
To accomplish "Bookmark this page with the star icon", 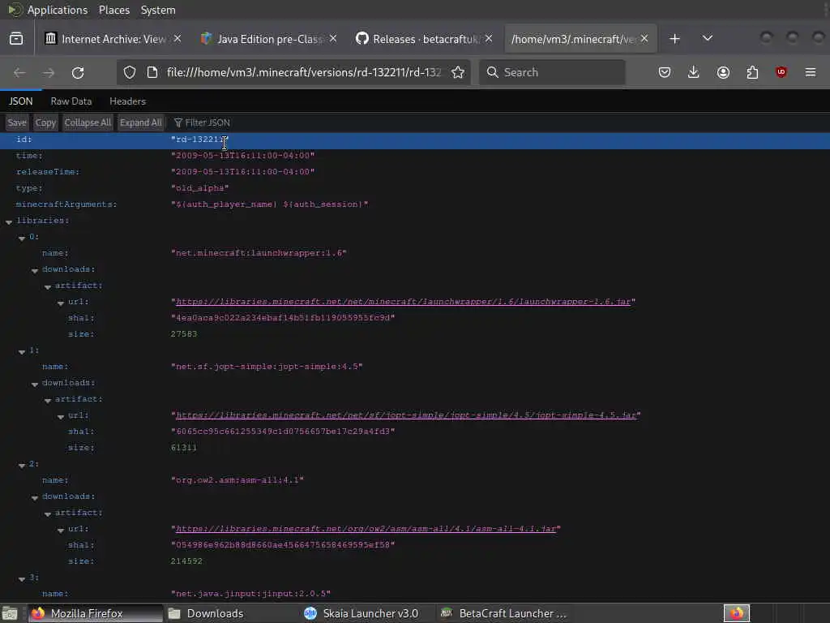I will point(458,72).
